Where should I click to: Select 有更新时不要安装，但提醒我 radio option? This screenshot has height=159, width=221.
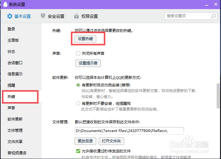coord(78,104)
